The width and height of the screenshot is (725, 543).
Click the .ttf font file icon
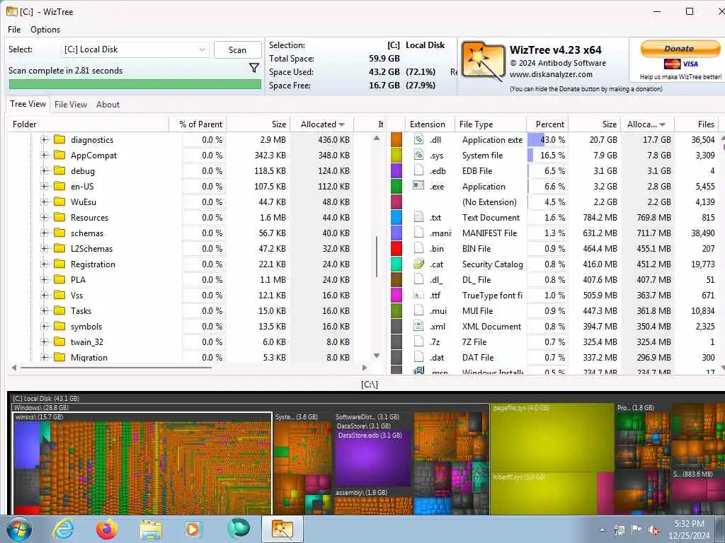coord(418,295)
